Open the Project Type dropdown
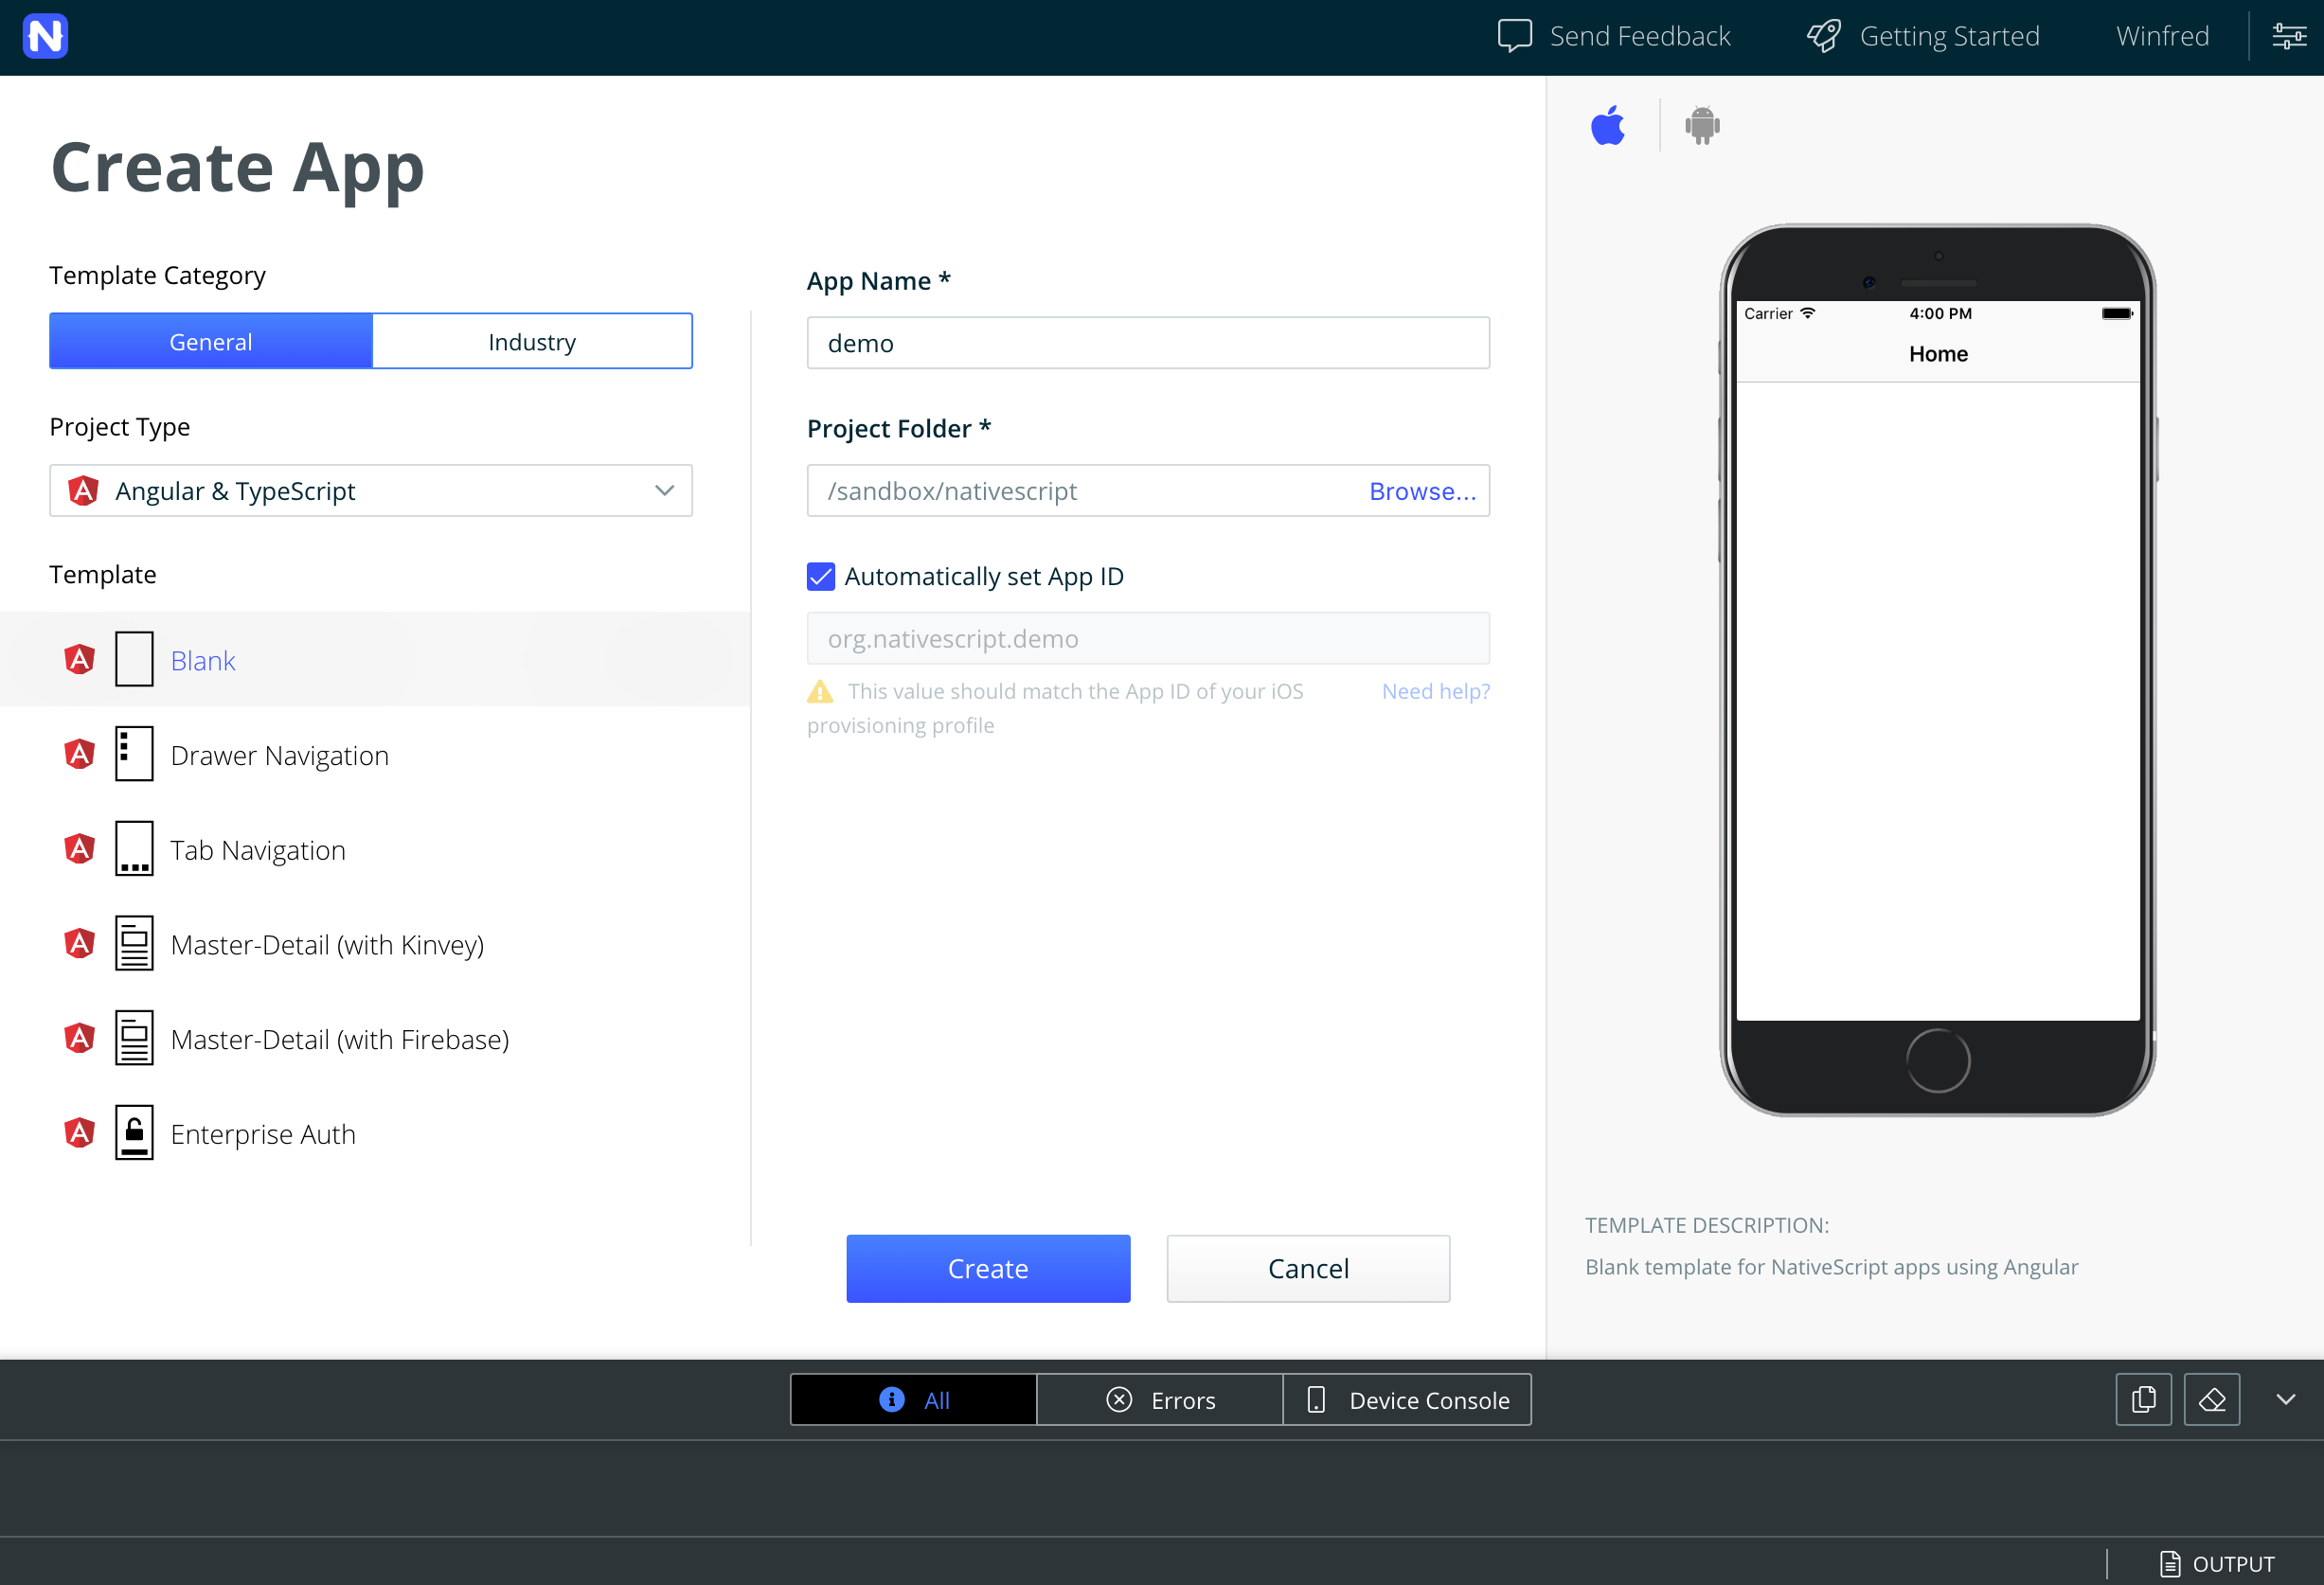 371,490
